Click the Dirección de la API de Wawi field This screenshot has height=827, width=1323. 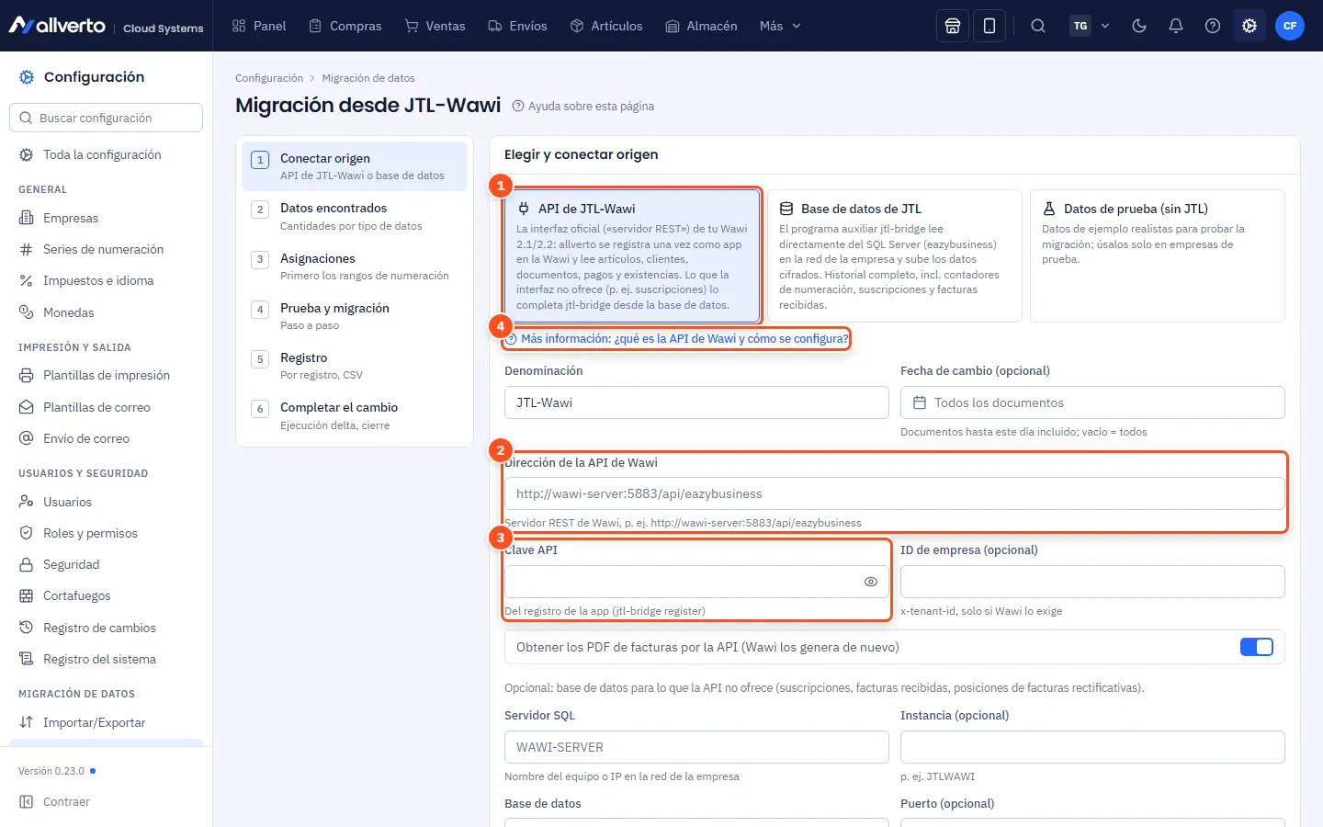[x=895, y=493]
